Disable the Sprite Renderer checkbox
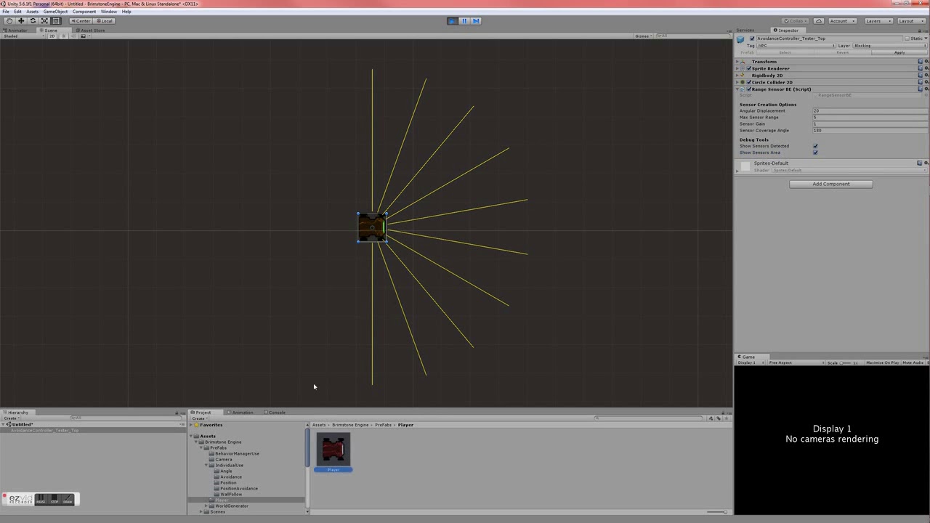930x523 pixels. coord(749,68)
